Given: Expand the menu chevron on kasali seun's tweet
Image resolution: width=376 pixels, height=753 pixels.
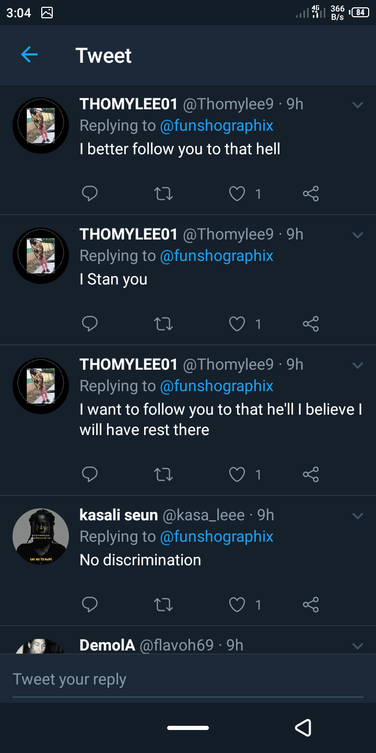Looking at the screenshot, I should pos(358,516).
